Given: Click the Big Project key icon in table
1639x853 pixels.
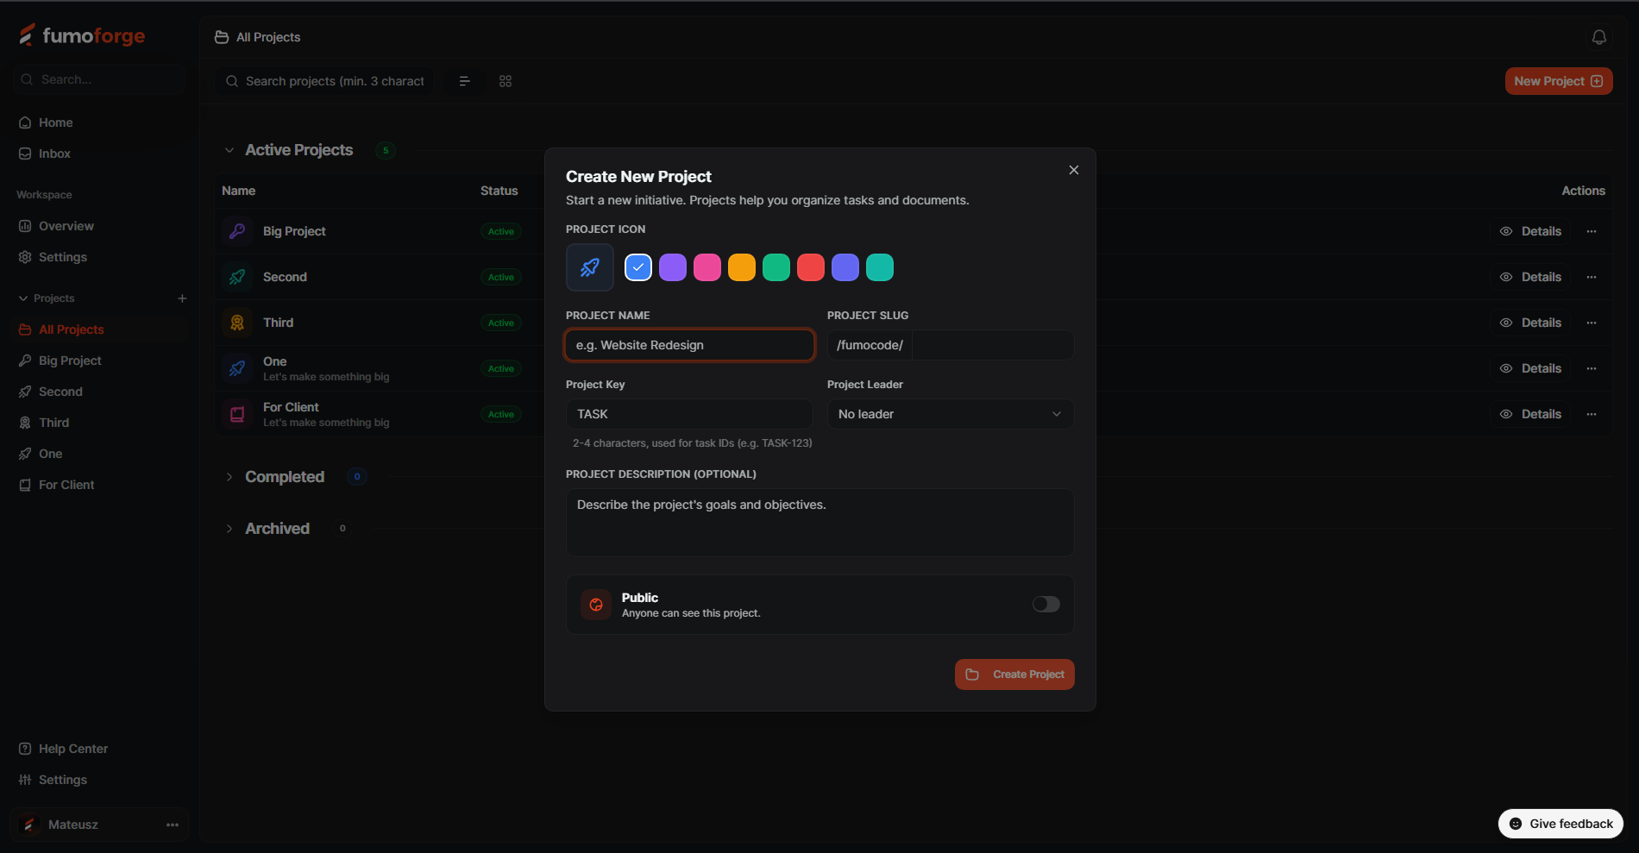Looking at the screenshot, I should click(237, 231).
